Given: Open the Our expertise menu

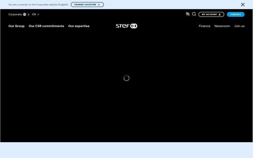Looking at the screenshot, I should pos(79,26).
